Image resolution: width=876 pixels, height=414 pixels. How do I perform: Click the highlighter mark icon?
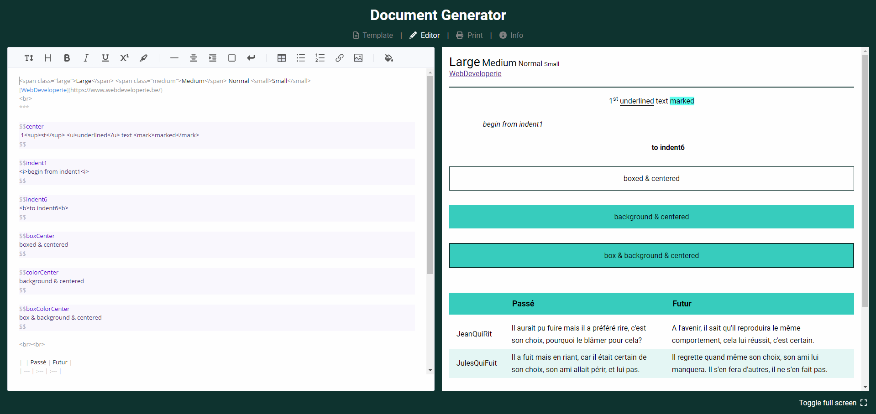(x=144, y=58)
